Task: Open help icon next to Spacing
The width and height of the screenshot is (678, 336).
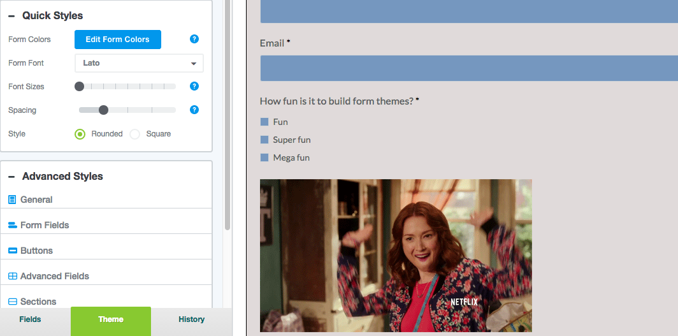Action: pyautogui.click(x=194, y=110)
